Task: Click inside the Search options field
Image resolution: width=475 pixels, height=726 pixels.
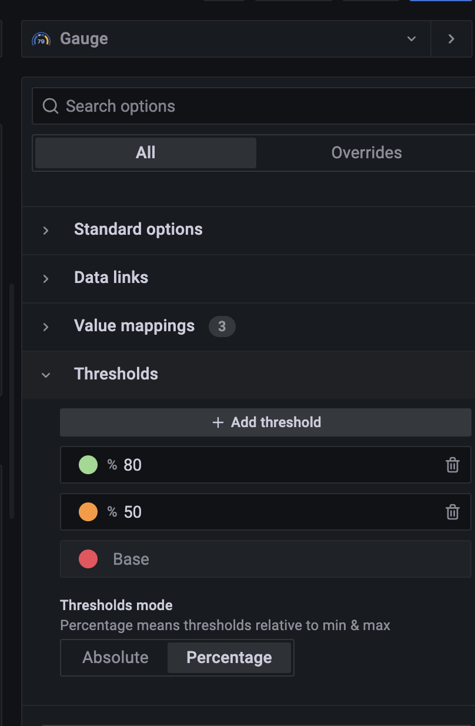Action: click(x=176, y=106)
